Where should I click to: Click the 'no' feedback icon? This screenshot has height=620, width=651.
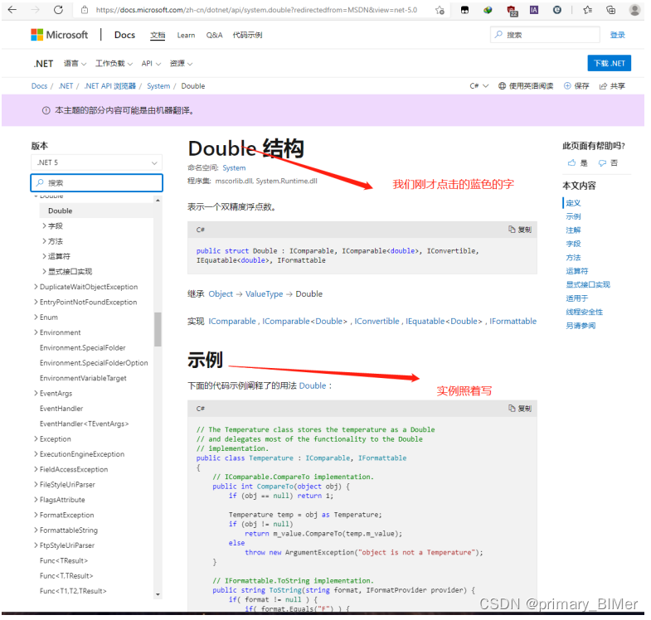pos(602,163)
